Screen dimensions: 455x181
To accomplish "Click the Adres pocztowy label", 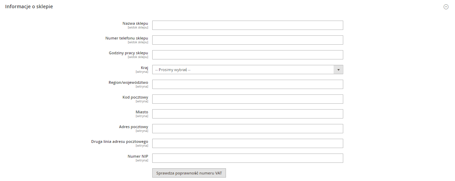I will point(134,127).
